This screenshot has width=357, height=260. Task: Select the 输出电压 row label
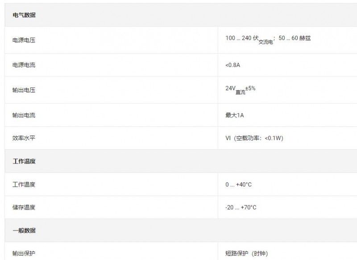click(24, 90)
